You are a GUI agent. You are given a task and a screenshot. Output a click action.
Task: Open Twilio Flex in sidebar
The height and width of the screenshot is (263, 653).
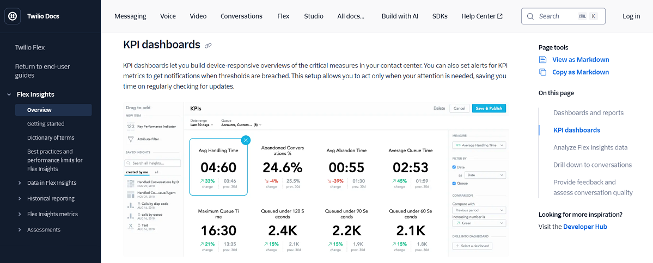tap(30, 47)
